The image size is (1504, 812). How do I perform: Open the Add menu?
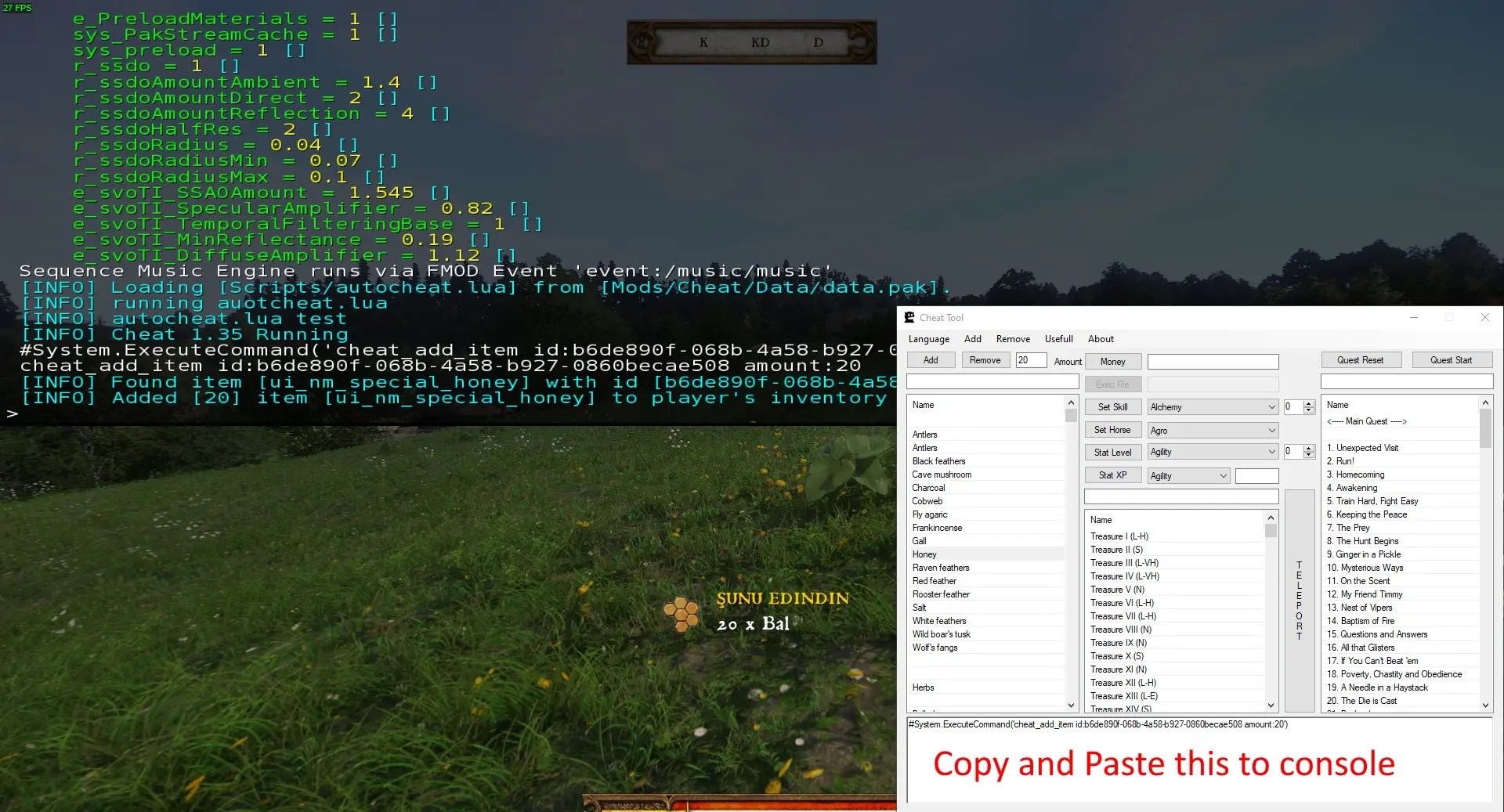972,339
